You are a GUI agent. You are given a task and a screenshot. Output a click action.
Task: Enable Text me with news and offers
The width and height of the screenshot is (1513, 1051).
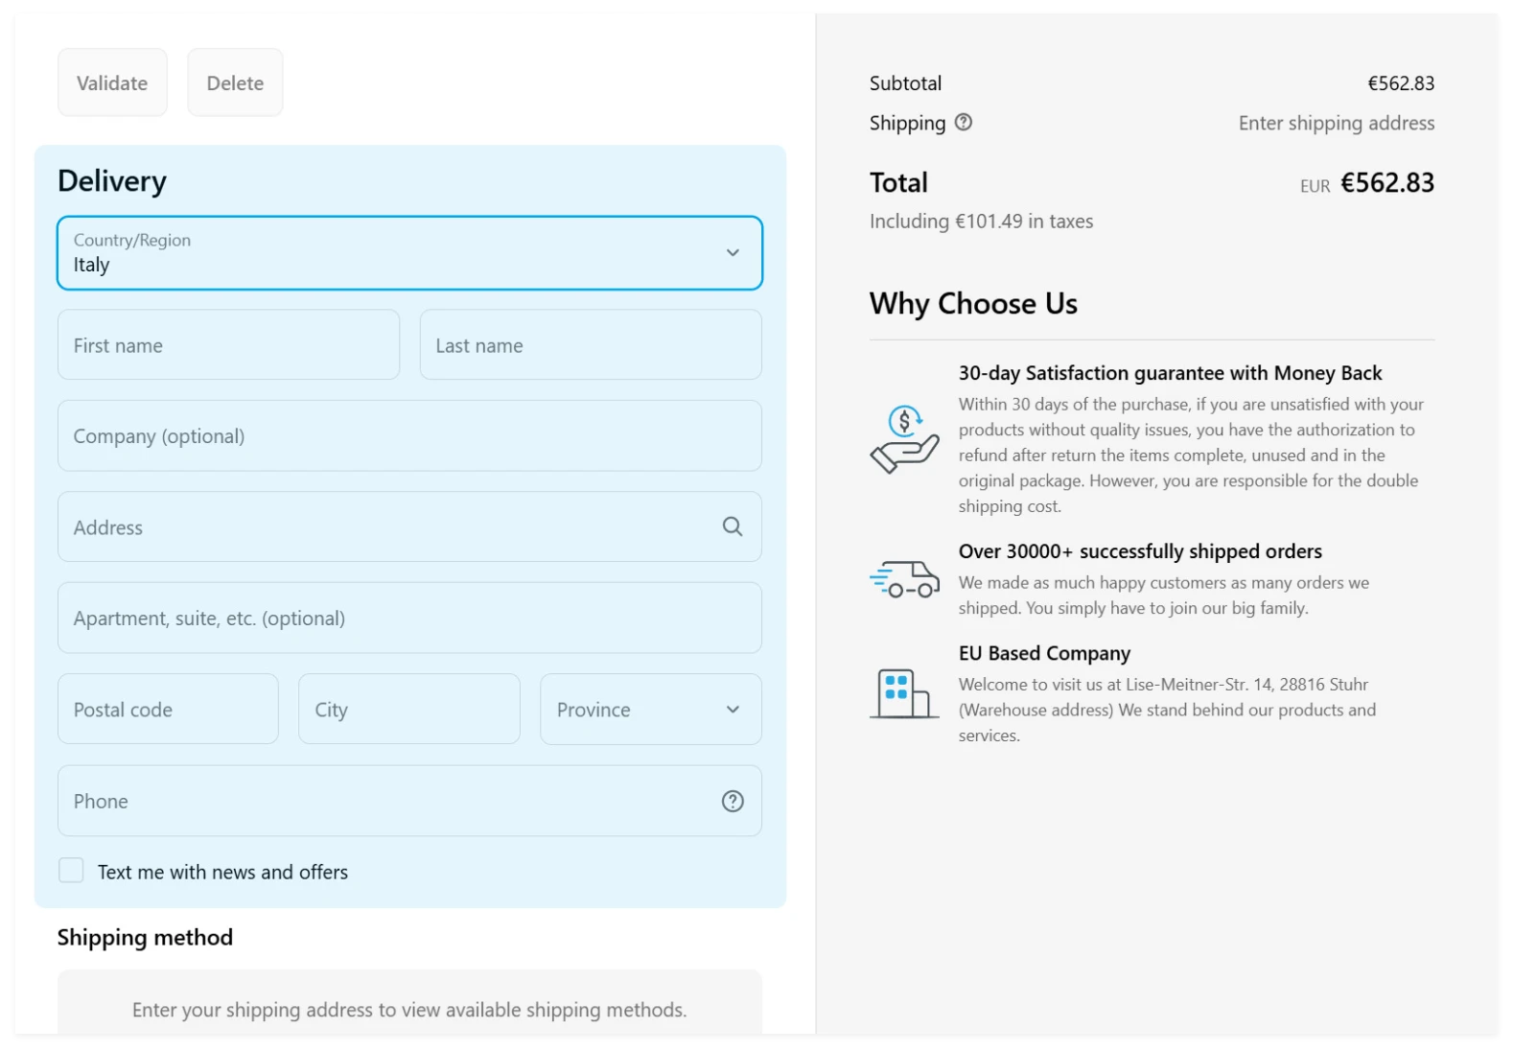(x=71, y=871)
